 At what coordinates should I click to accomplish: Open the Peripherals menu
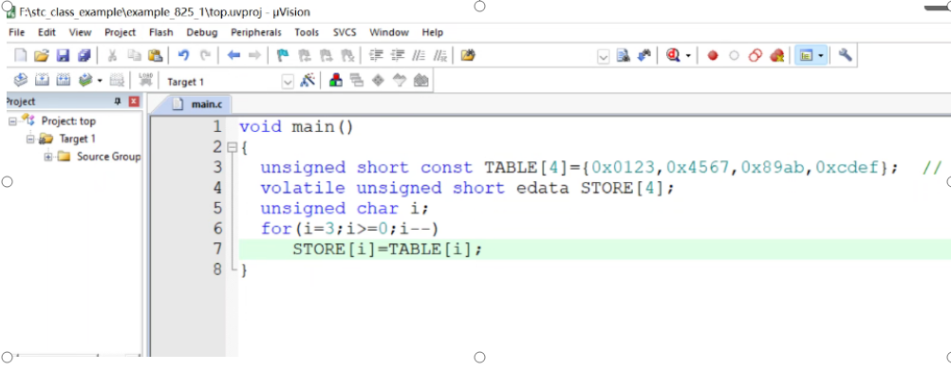coord(256,32)
